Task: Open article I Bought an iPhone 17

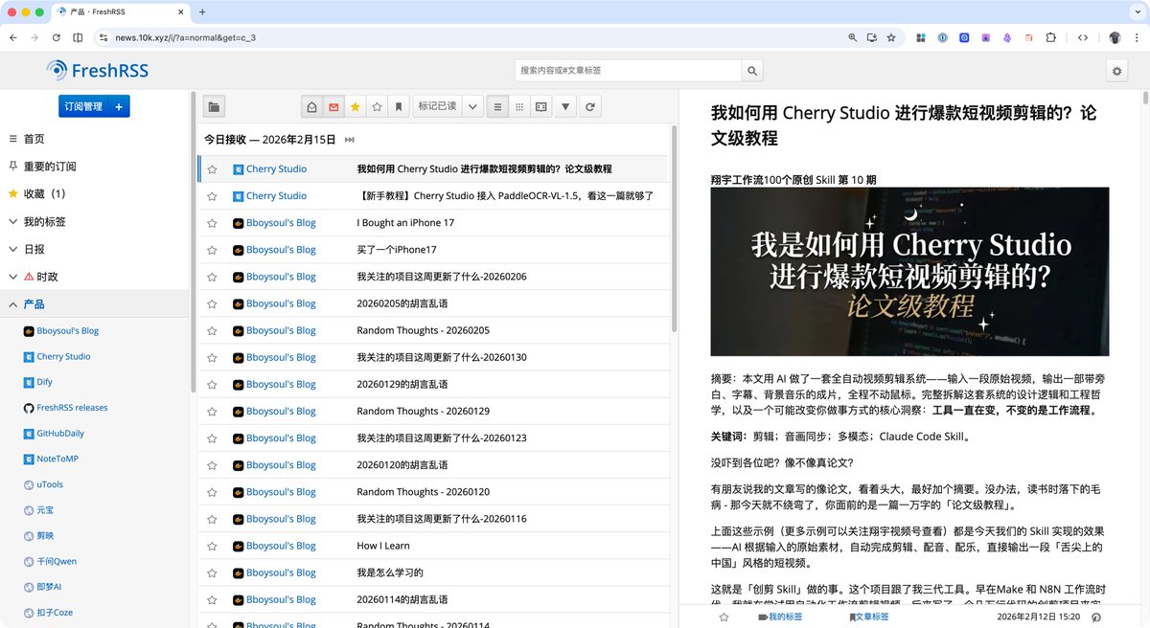Action: (x=405, y=223)
